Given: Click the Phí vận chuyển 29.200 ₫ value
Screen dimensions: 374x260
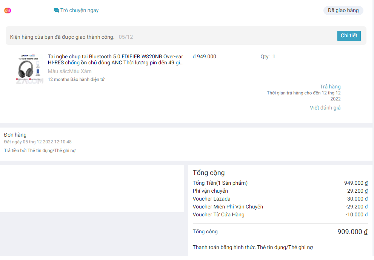Looking at the screenshot, I should coord(357,191).
